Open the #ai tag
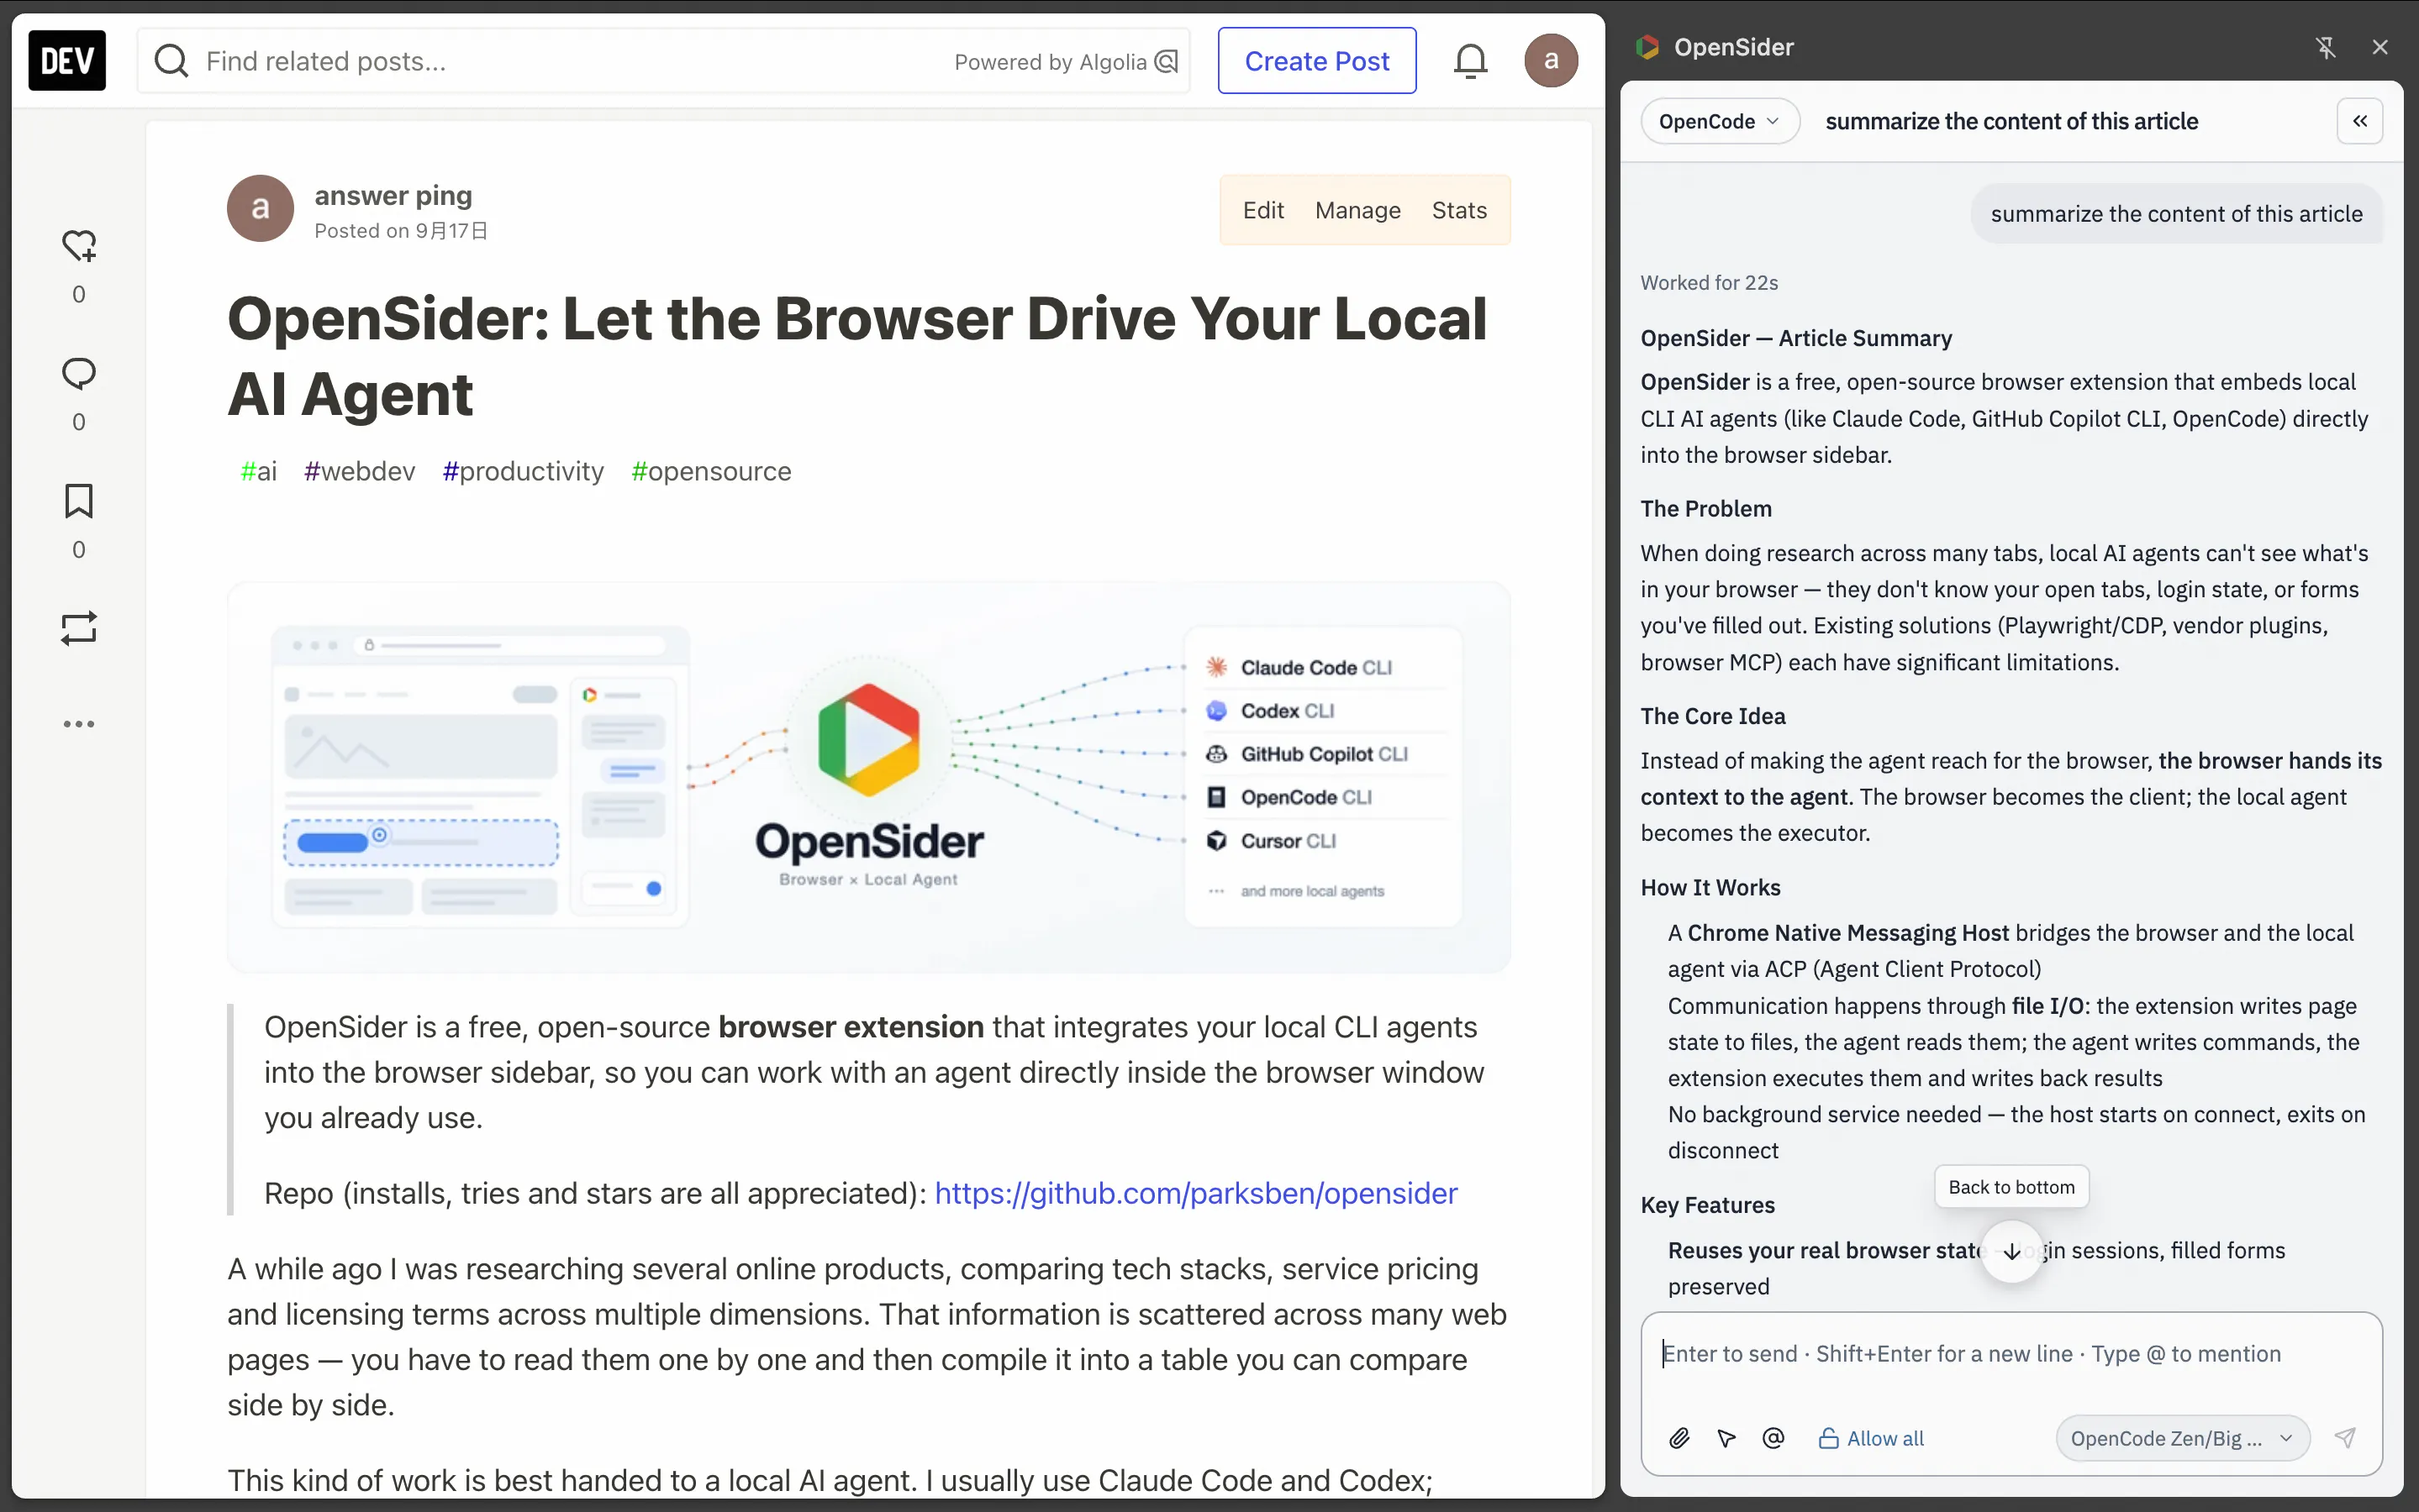This screenshot has width=2419, height=1512. click(x=258, y=471)
